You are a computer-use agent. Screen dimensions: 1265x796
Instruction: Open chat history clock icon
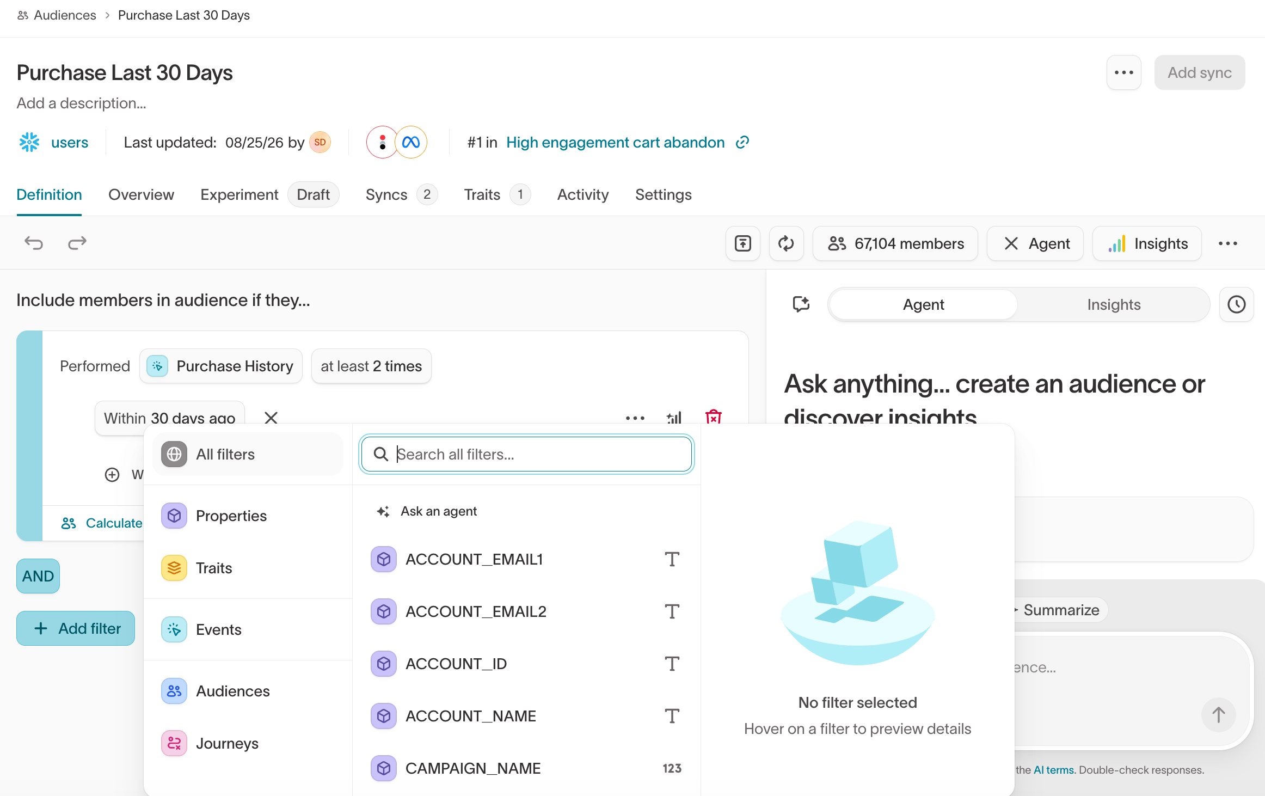tap(1237, 304)
